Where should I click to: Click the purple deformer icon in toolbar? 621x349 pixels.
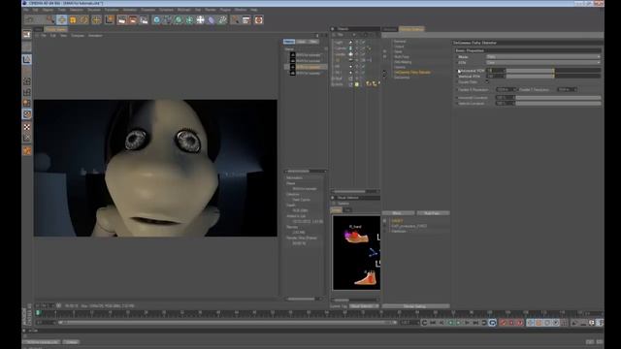212,19
